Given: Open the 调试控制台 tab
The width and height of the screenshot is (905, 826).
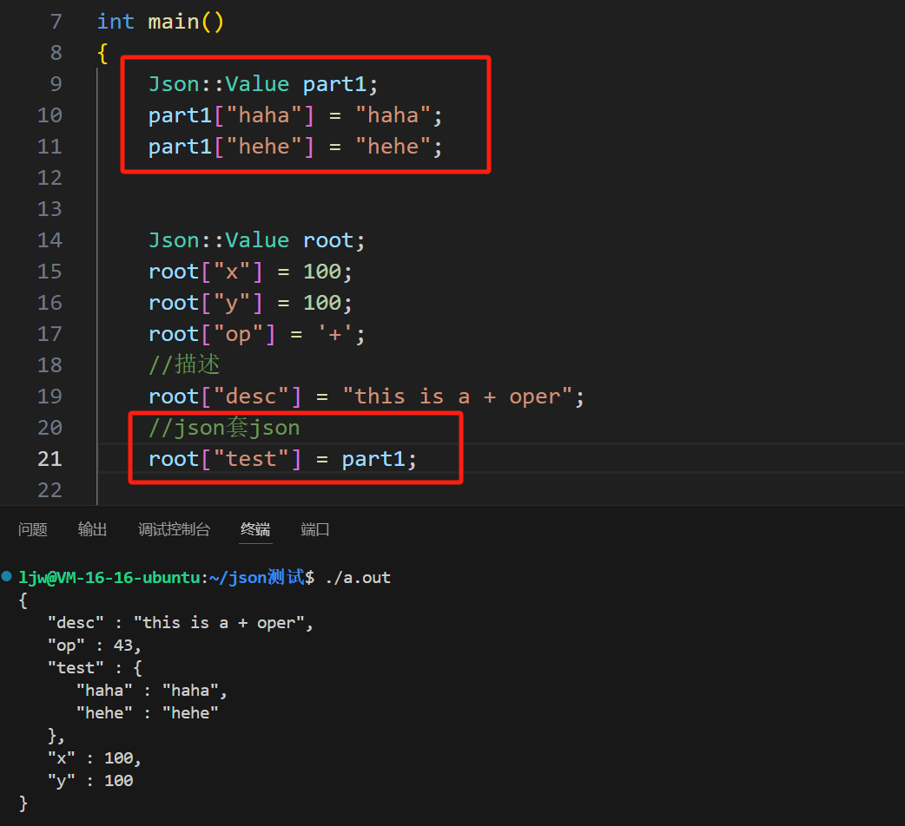Looking at the screenshot, I should pyautogui.click(x=174, y=529).
